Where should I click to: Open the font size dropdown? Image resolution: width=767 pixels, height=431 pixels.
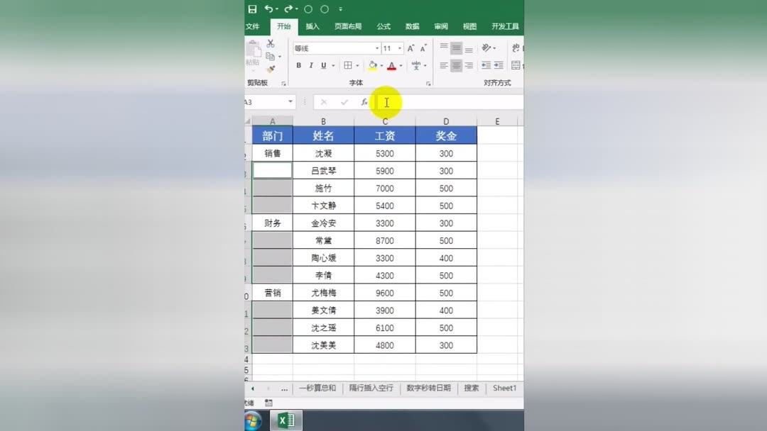click(400, 48)
